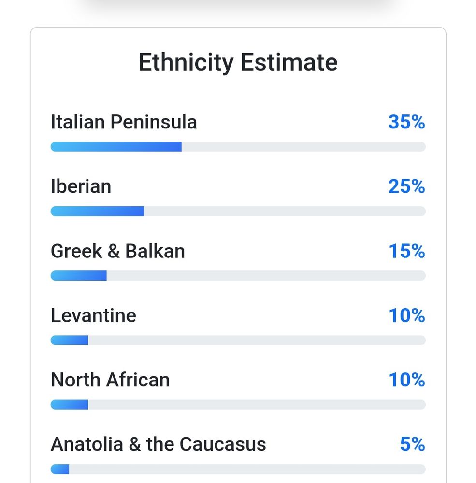The width and height of the screenshot is (476, 483).
Task: Click blue filled part of North African bar
Action: tap(69, 405)
